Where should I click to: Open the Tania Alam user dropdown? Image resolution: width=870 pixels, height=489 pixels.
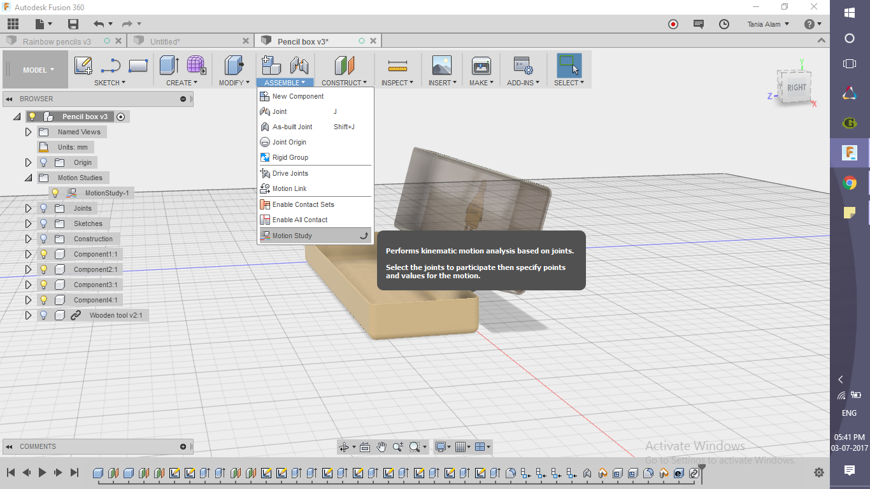pyautogui.click(x=768, y=24)
